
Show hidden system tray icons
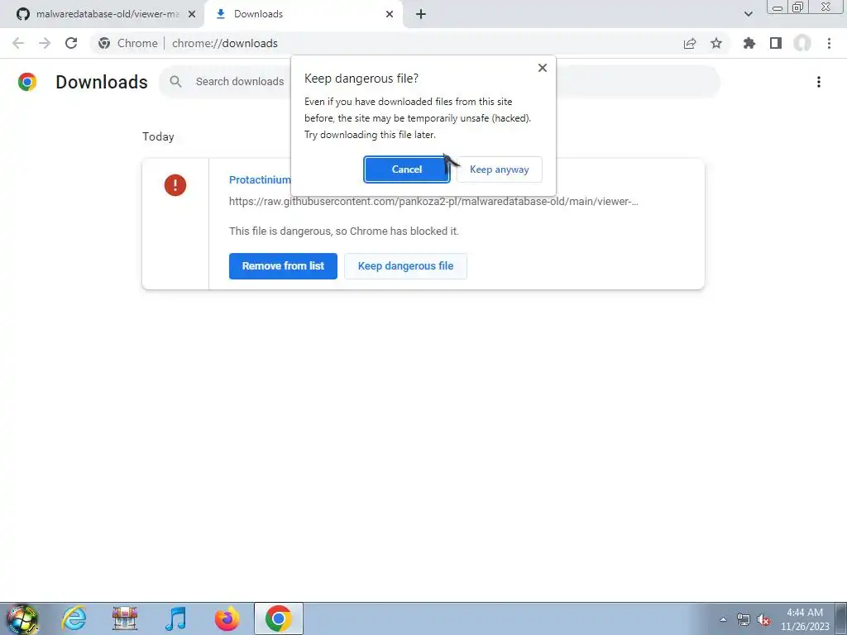click(723, 619)
